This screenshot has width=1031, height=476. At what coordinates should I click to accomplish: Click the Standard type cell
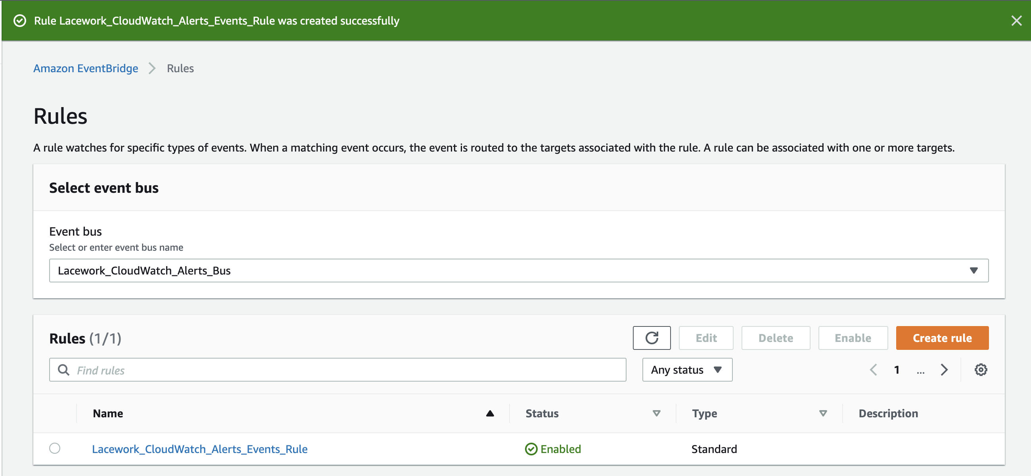[x=714, y=449]
